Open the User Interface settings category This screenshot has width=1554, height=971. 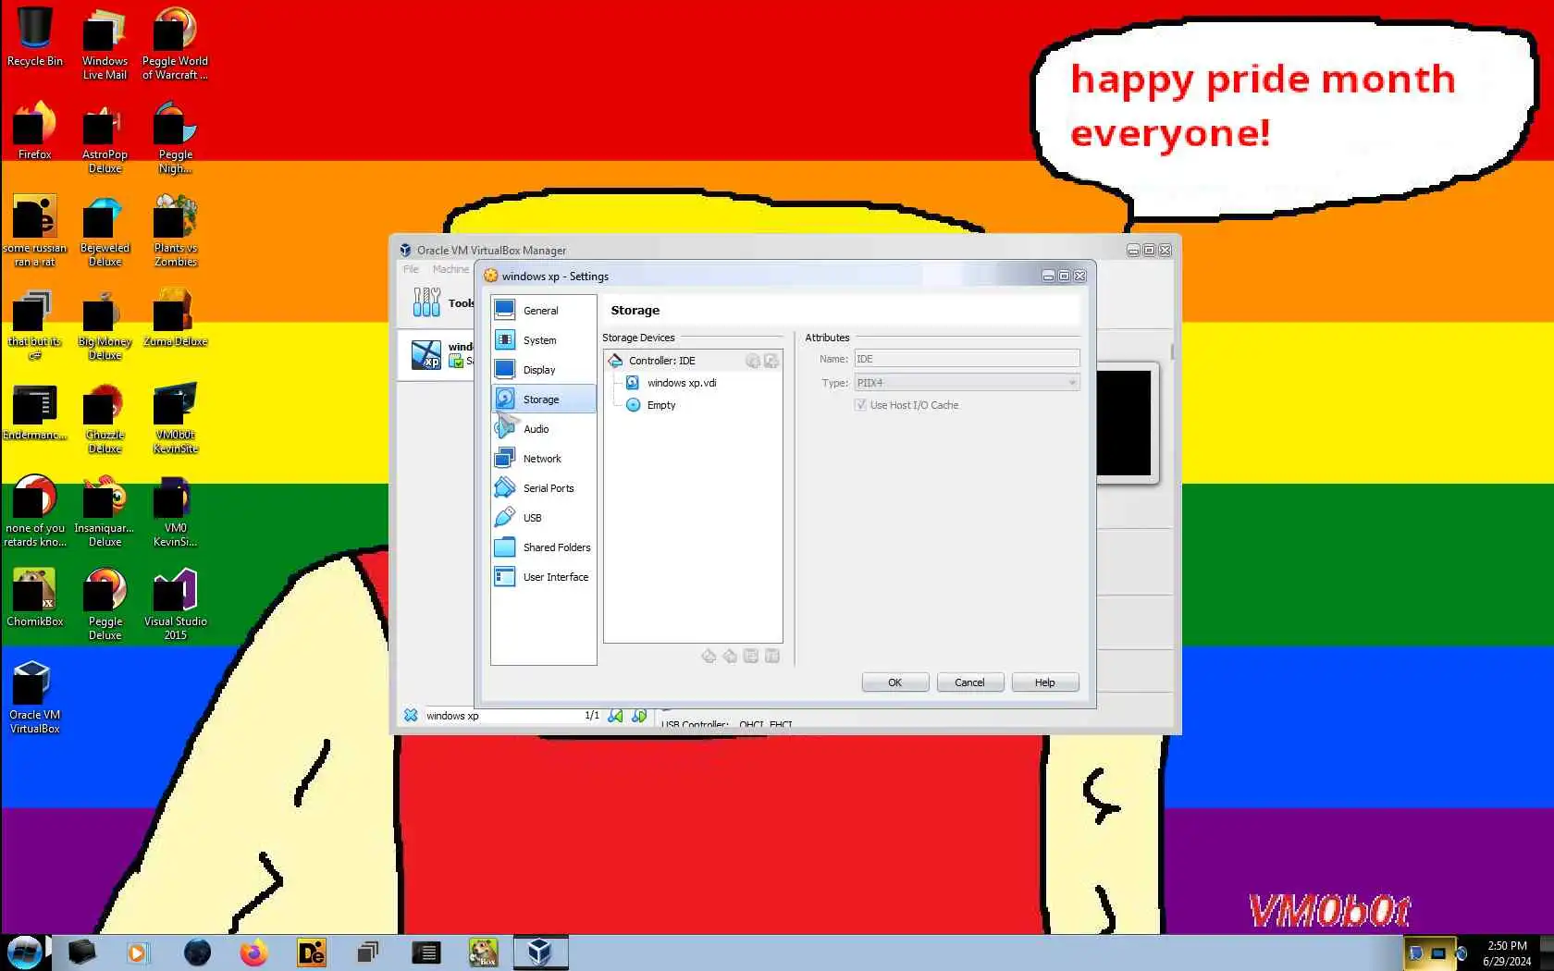click(x=543, y=577)
